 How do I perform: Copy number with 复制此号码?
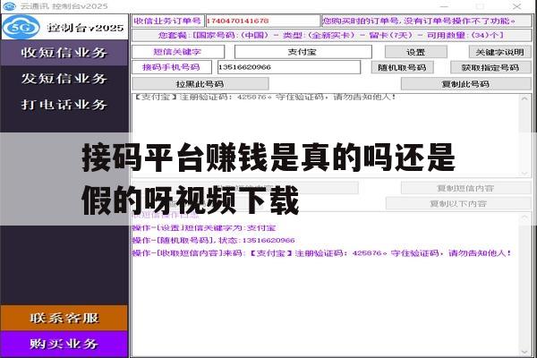(465, 84)
